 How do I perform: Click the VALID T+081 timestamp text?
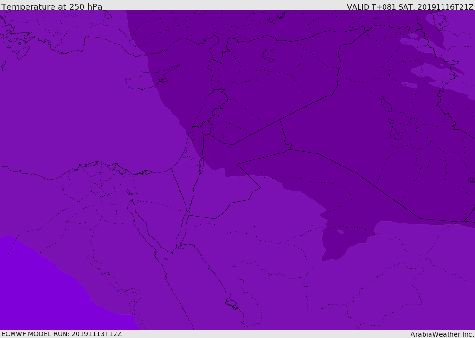(x=410, y=7)
